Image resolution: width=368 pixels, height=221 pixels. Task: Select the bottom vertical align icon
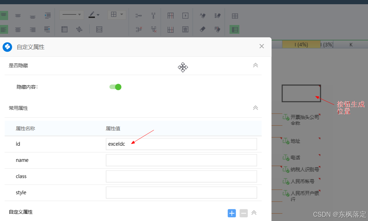click(x=33, y=17)
